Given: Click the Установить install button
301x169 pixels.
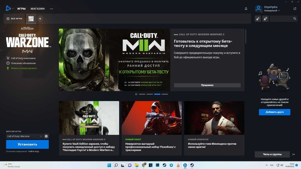Looking at the screenshot, I should (x=27, y=144).
